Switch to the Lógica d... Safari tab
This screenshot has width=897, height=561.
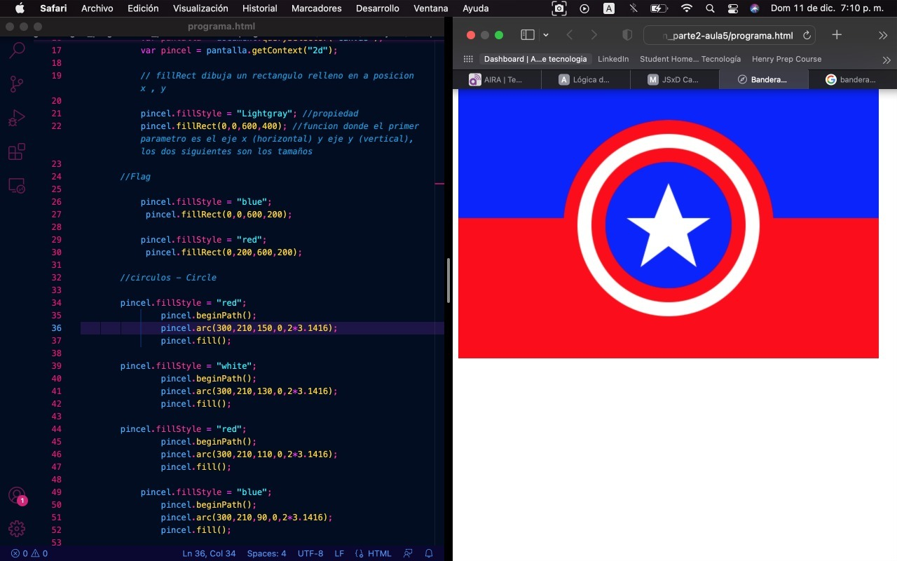[x=585, y=80]
